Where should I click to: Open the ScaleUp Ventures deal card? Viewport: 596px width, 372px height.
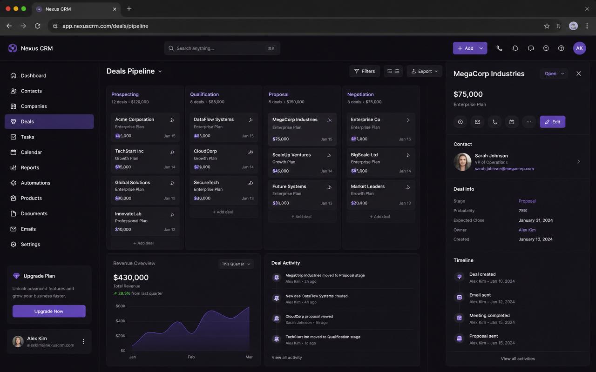tap(303, 163)
